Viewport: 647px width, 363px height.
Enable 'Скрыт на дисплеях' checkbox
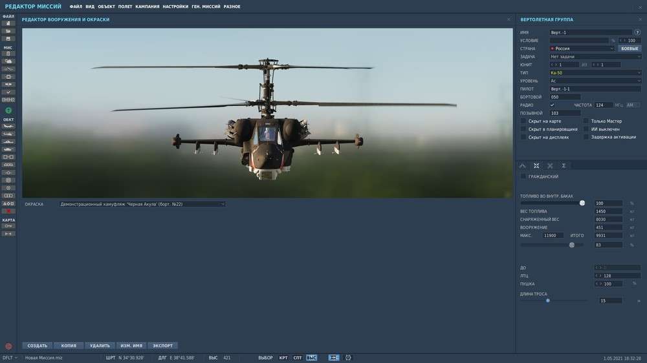523,137
